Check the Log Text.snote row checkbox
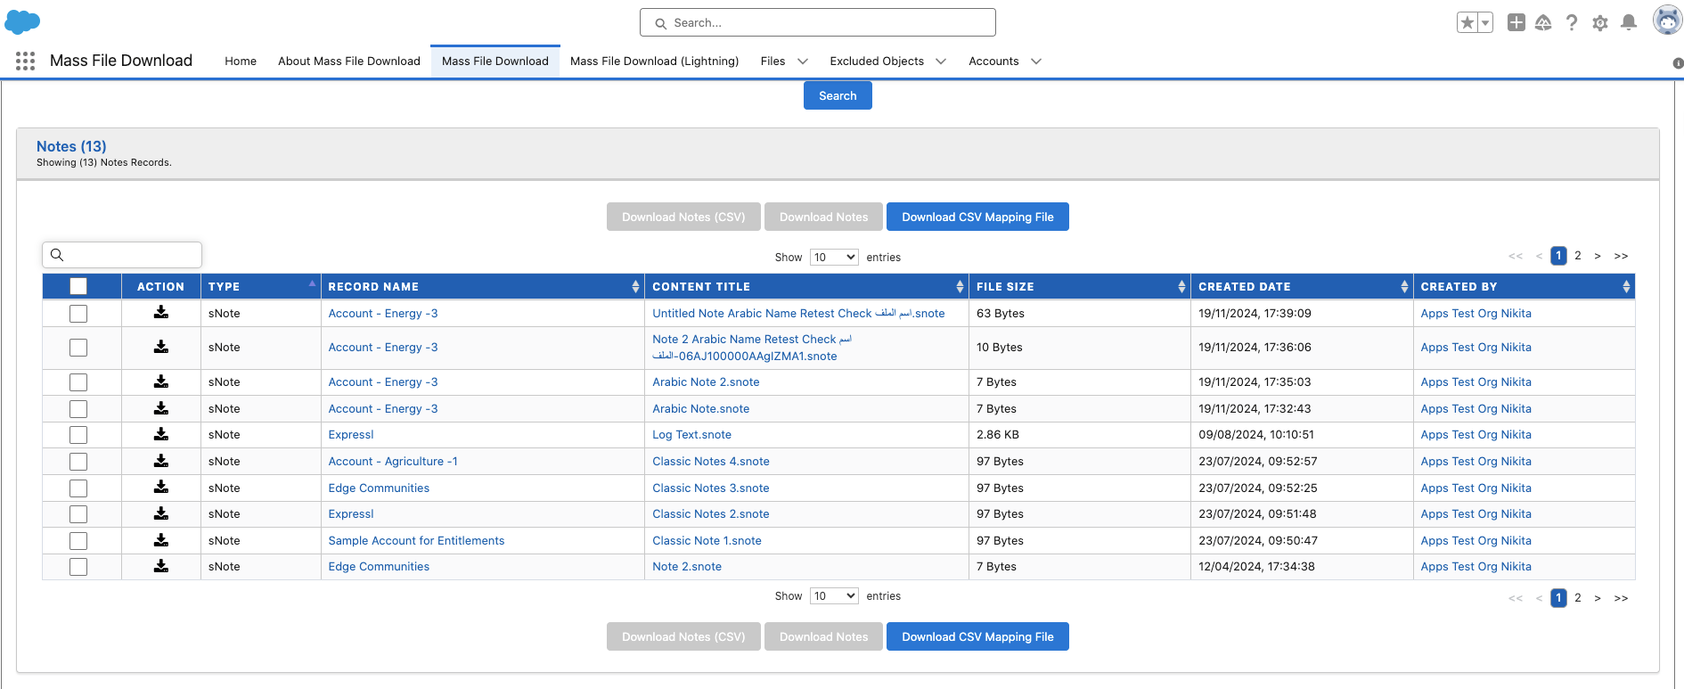 pyautogui.click(x=78, y=435)
